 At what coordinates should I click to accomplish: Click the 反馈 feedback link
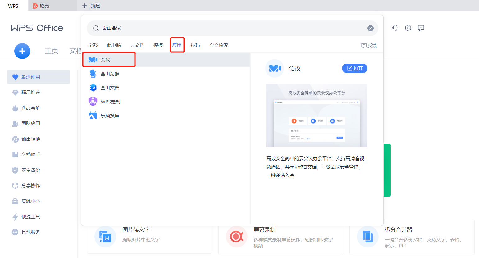pyautogui.click(x=369, y=46)
